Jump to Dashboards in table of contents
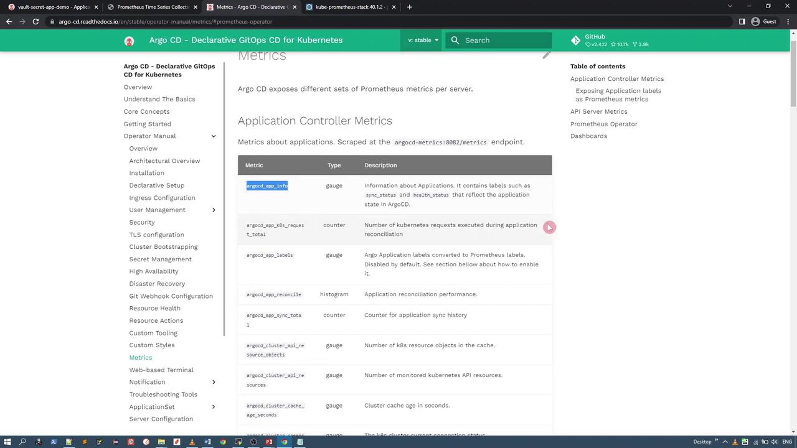 point(588,136)
